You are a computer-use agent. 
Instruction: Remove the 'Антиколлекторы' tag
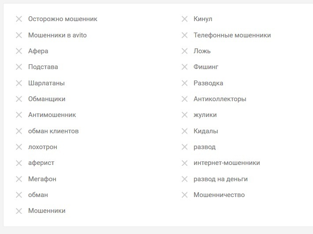coord(185,99)
